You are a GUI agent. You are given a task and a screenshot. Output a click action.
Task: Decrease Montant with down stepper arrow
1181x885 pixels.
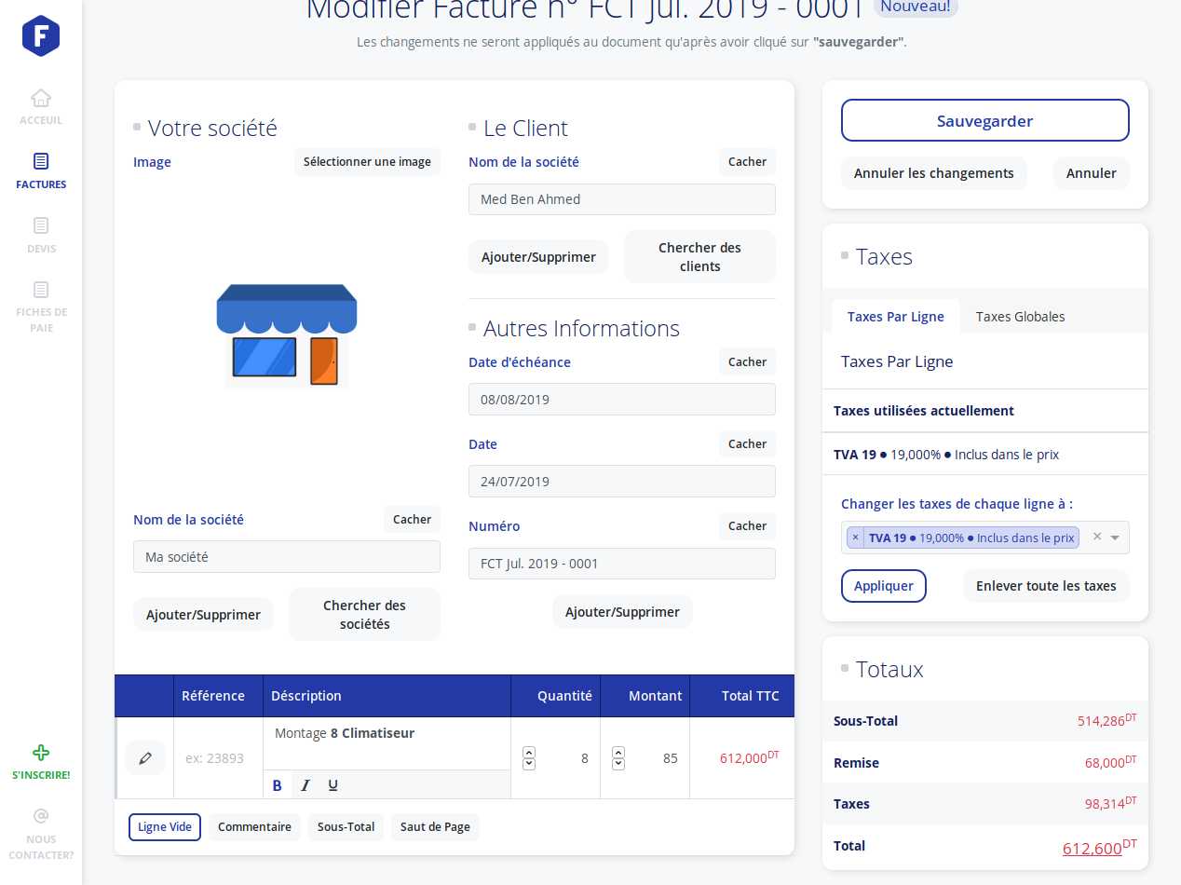coord(618,765)
